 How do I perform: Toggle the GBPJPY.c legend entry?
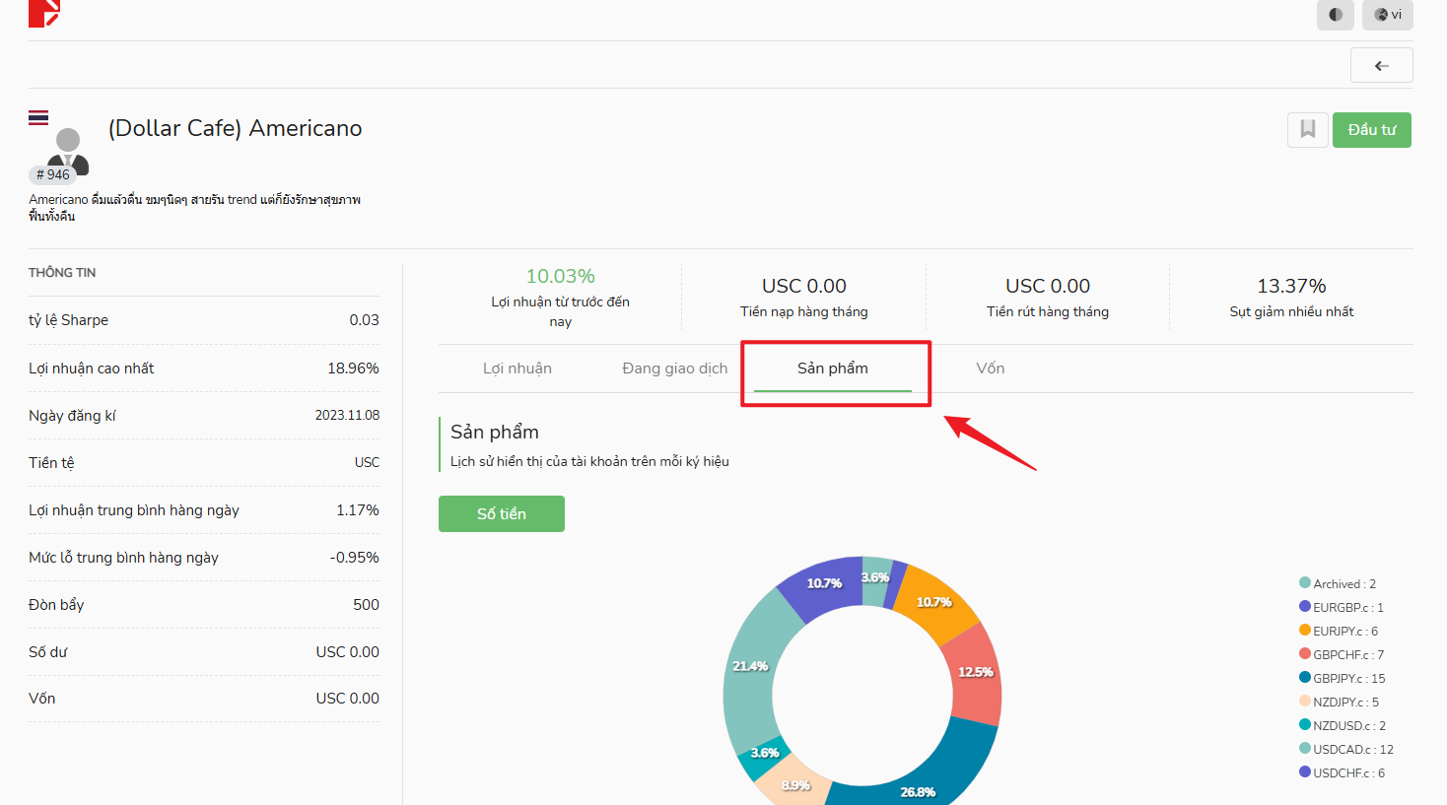[x=1343, y=678]
